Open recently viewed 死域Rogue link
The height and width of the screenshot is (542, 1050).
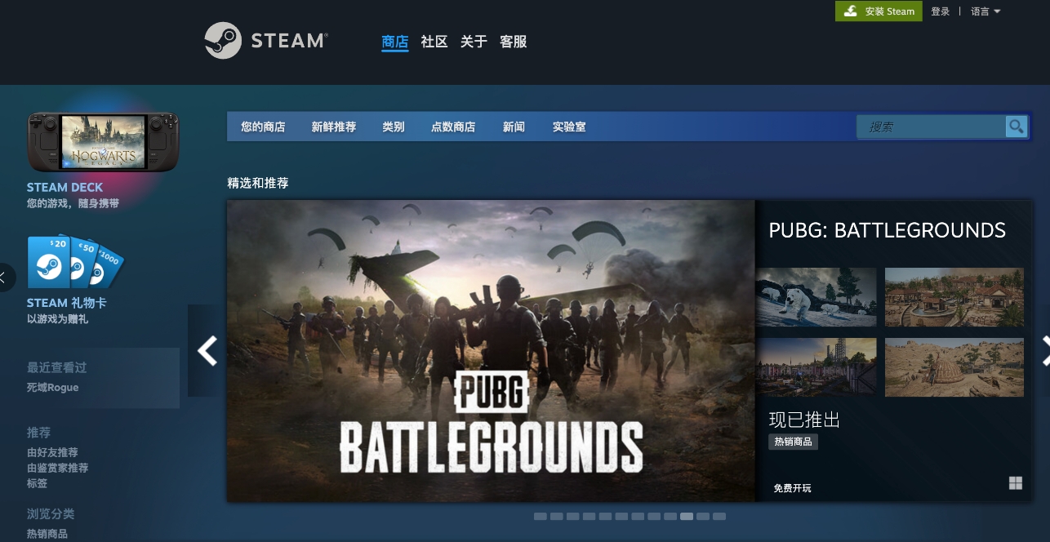click(53, 387)
